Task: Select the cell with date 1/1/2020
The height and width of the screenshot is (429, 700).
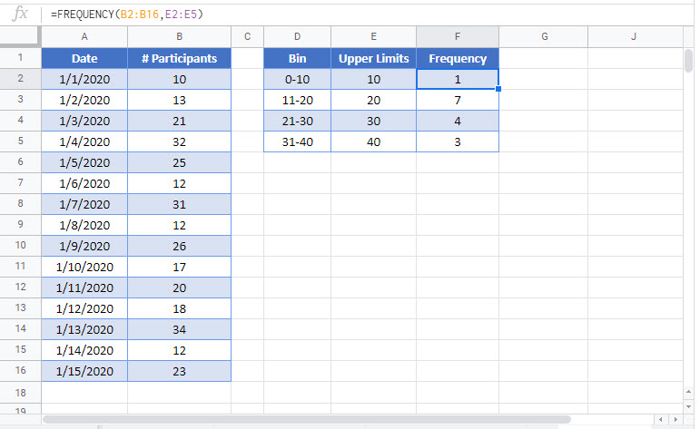Action: pyautogui.click(x=84, y=80)
